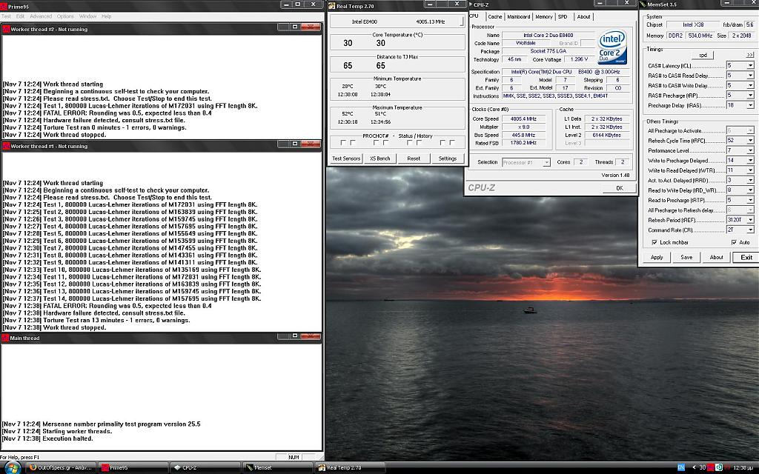
Task: Maximize the Main thread window
Action: point(295,336)
